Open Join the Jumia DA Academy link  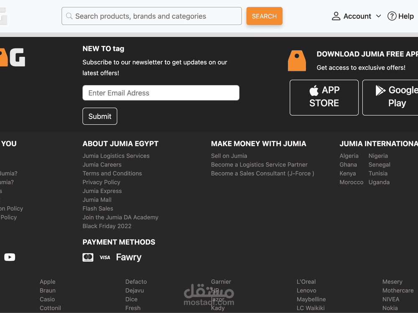point(120,217)
